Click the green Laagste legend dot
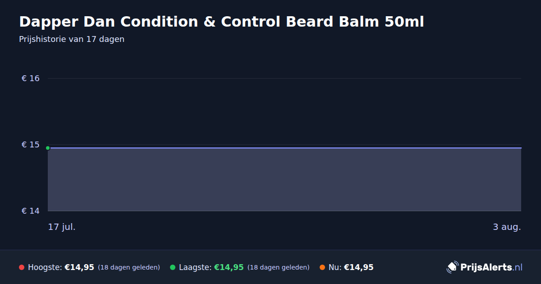The image size is (541, 284). tap(173, 267)
